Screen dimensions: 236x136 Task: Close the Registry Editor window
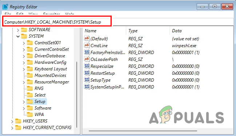227,7
